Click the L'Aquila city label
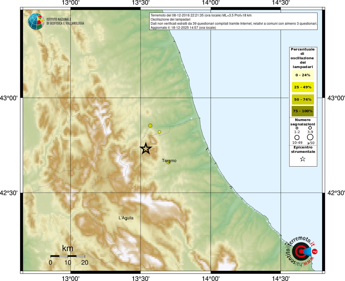 pos(126,218)
